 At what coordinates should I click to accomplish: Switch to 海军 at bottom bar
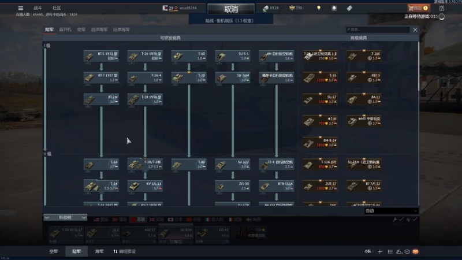tap(99, 251)
